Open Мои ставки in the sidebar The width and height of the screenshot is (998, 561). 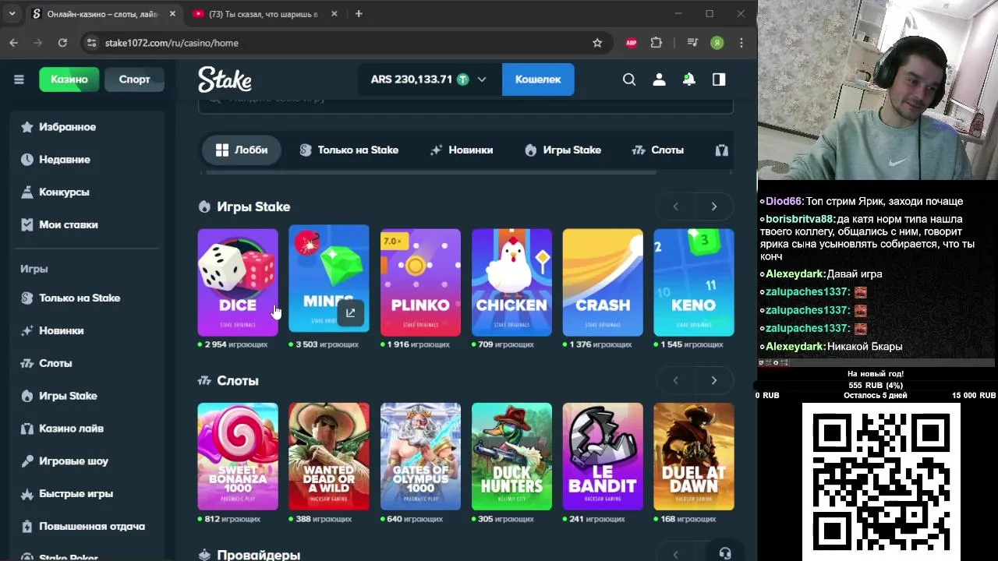point(59,225)
